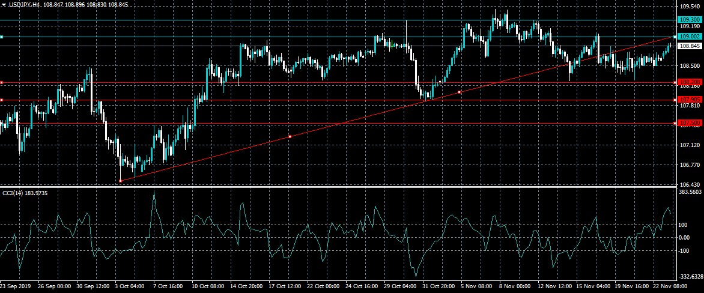This screenshot has width=704, height=293.
Task: Select the red 107.905 price label
Action: coord(689,100)
